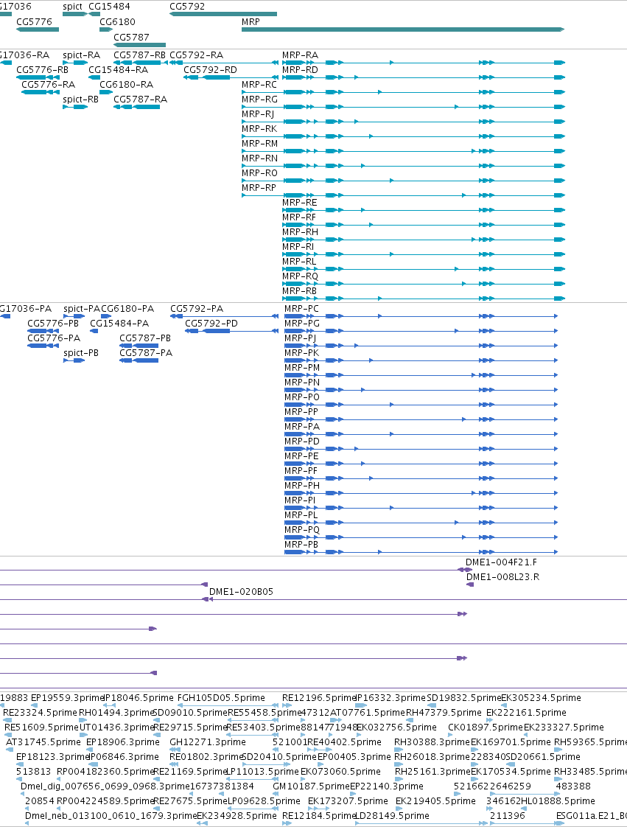
Task: Open transcript CG5776-RA
Action: 48,84
